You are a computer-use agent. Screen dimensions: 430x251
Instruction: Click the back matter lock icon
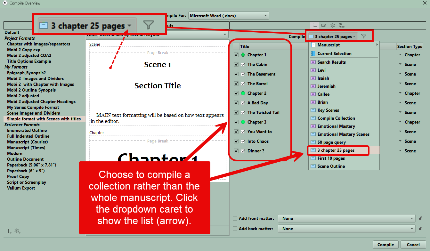[420, 229]
